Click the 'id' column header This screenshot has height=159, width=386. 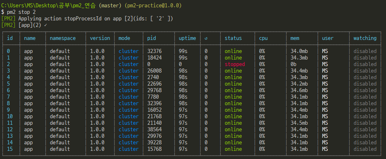(x=10, y=38)
